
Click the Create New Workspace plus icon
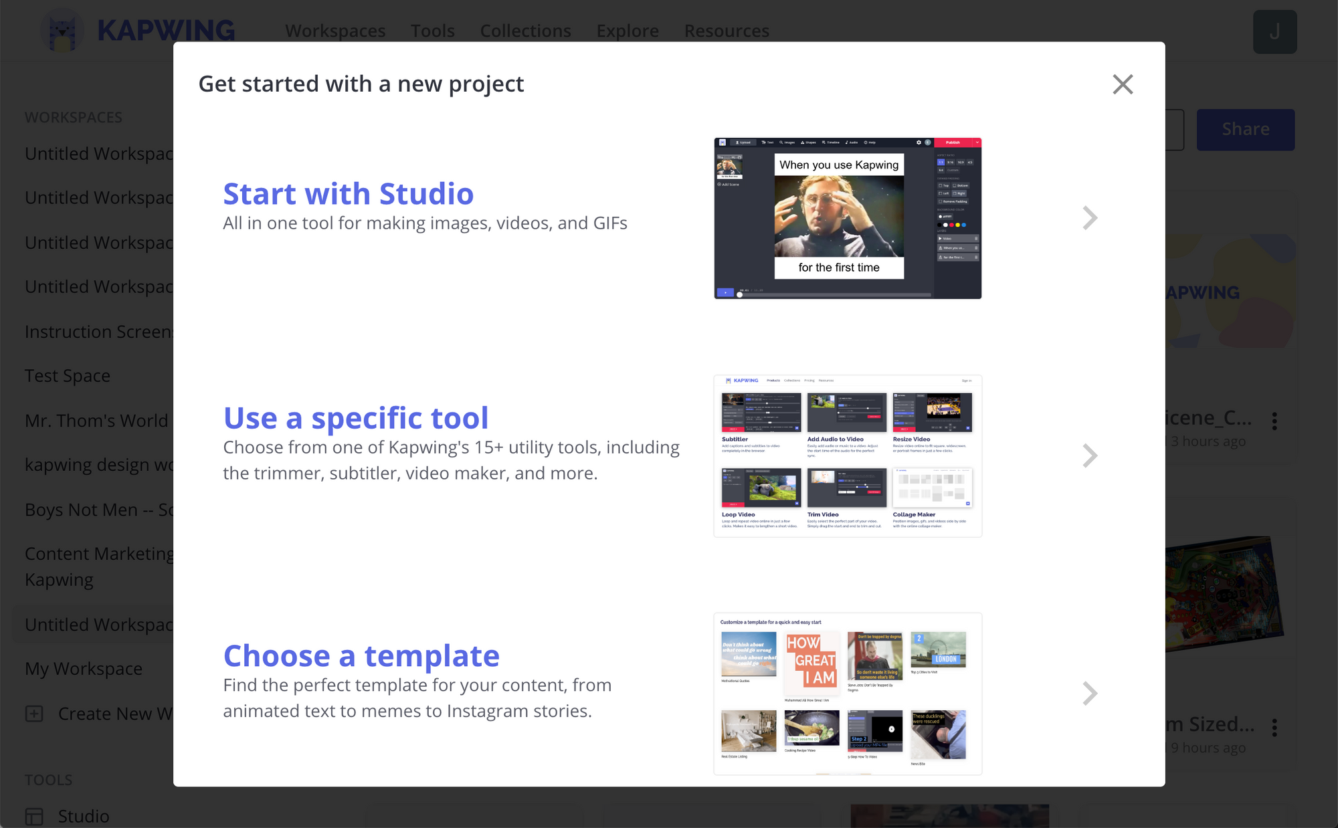tap(34, 714)
